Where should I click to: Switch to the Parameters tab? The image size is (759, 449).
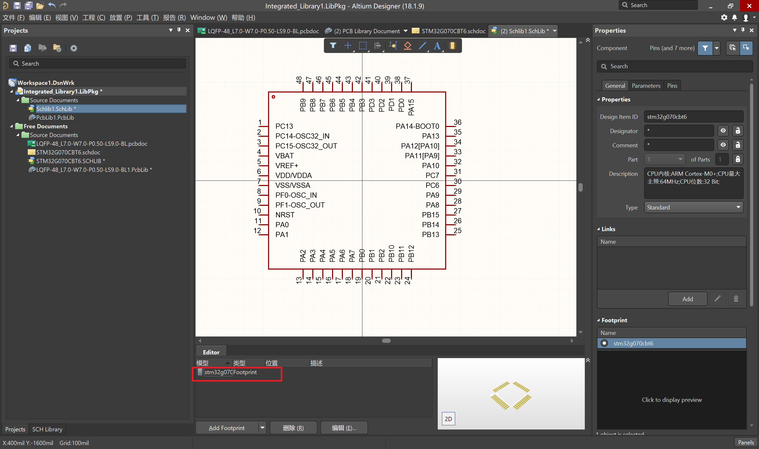pos(646,86)
